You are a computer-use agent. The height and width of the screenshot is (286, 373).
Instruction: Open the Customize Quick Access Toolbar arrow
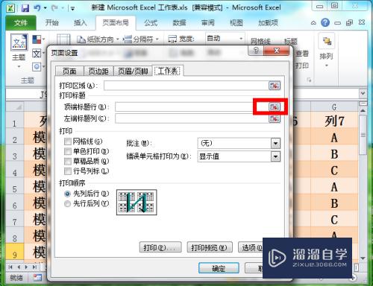(73, 8)
